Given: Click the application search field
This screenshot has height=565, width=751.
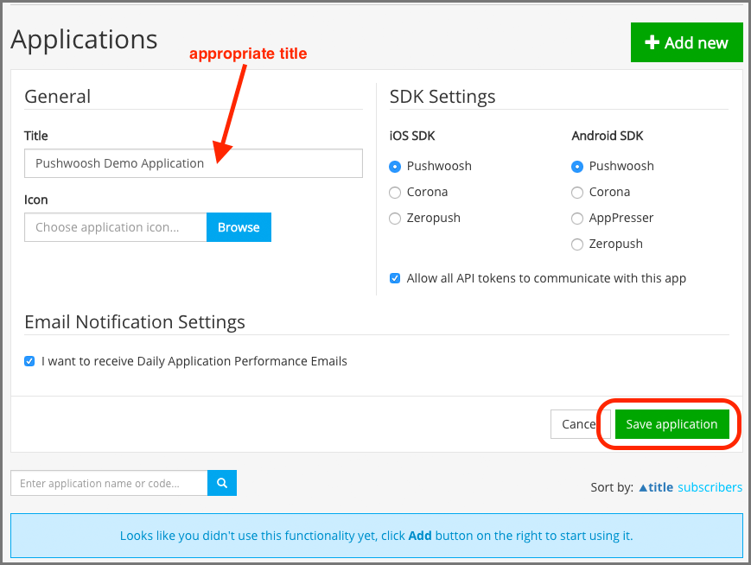Looking at the screenshot, I should [x=109, y=483].
